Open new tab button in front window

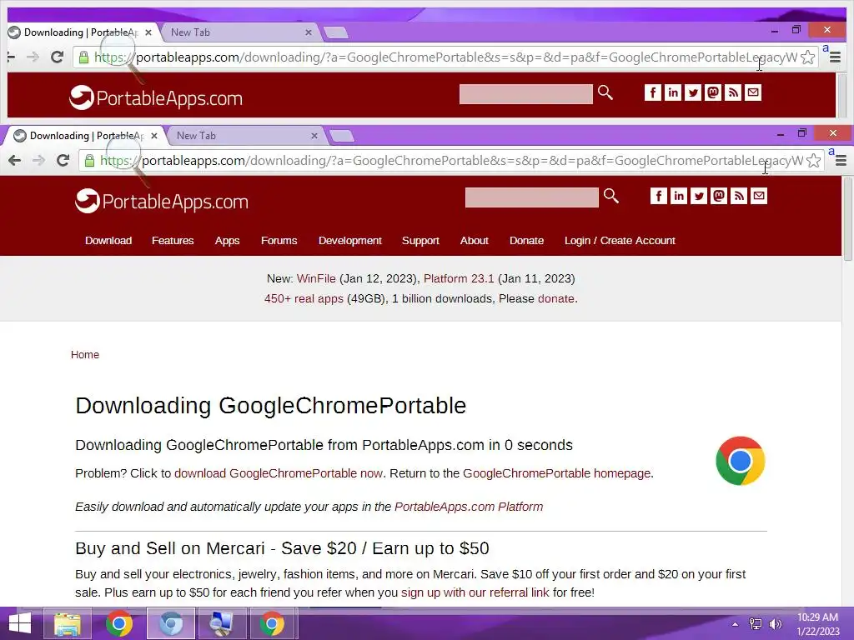(342, 136)
